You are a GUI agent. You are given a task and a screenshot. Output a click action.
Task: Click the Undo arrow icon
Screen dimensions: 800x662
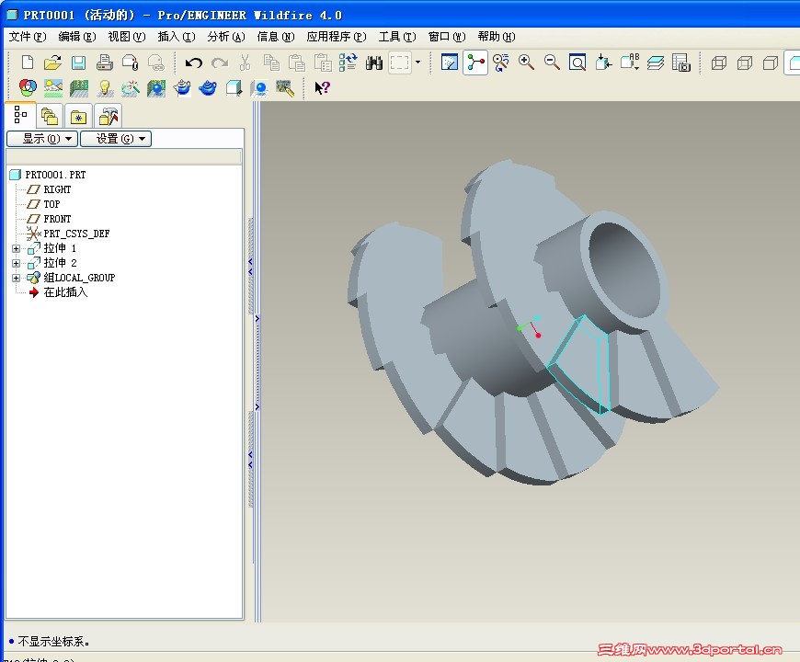(x=193, y=63)
